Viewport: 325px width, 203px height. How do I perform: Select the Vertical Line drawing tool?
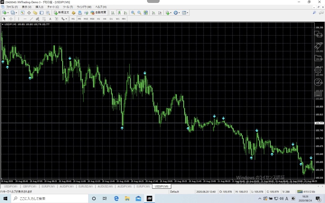[x=18, y=19]
